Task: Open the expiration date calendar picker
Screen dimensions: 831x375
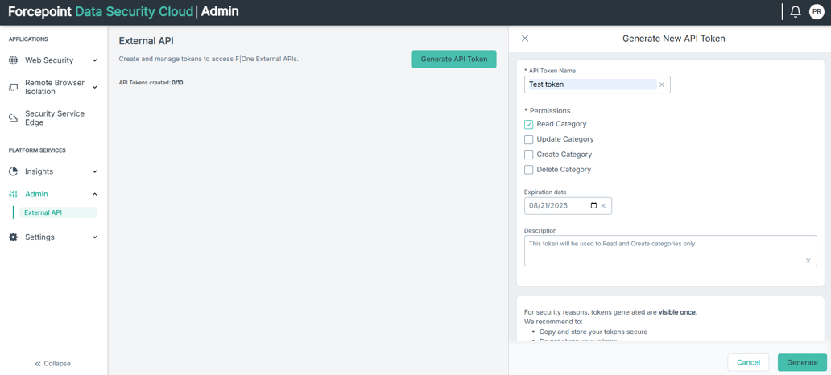Action: click(593, 206)
